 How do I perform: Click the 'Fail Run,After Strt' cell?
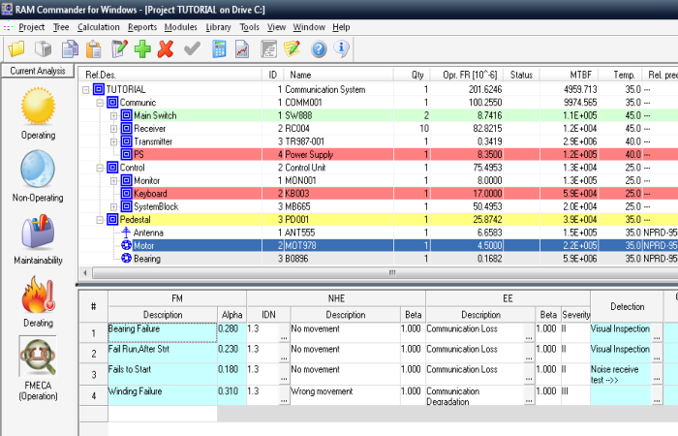163,353
